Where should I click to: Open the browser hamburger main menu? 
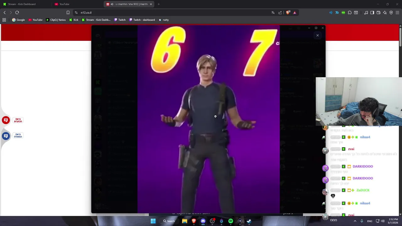coord(397,13)
